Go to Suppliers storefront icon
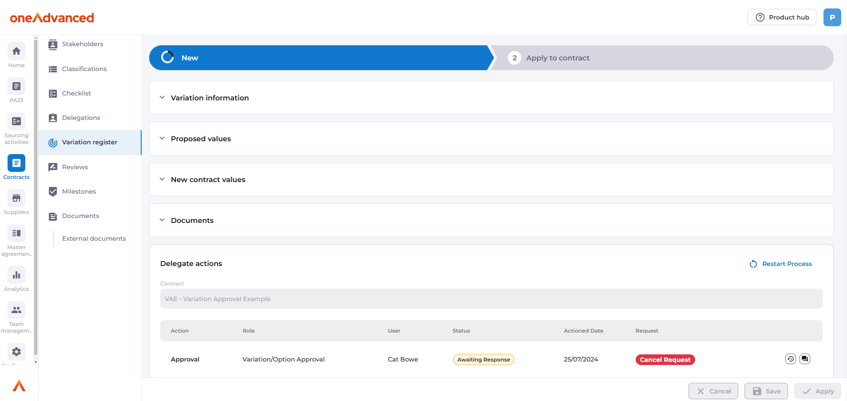Viewport: 847px width, 401px height. point(16,199)
